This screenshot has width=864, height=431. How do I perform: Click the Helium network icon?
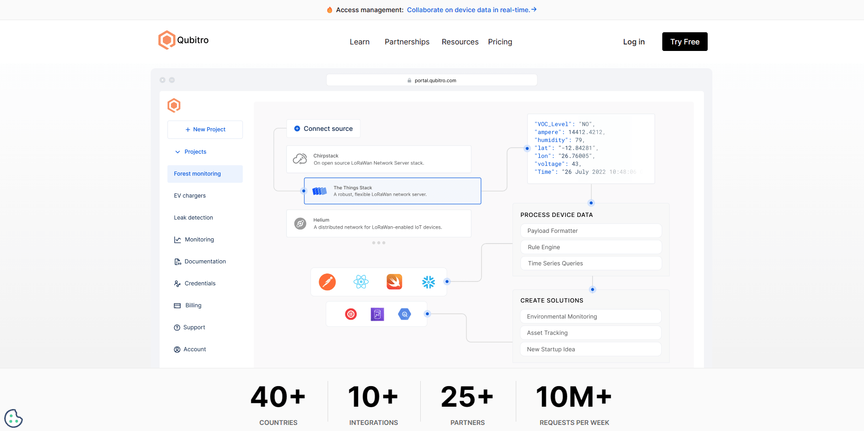300,223
